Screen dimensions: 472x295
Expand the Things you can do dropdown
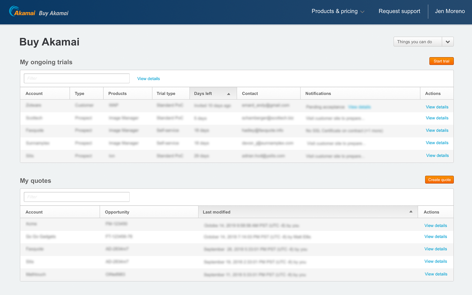[423, 42]
